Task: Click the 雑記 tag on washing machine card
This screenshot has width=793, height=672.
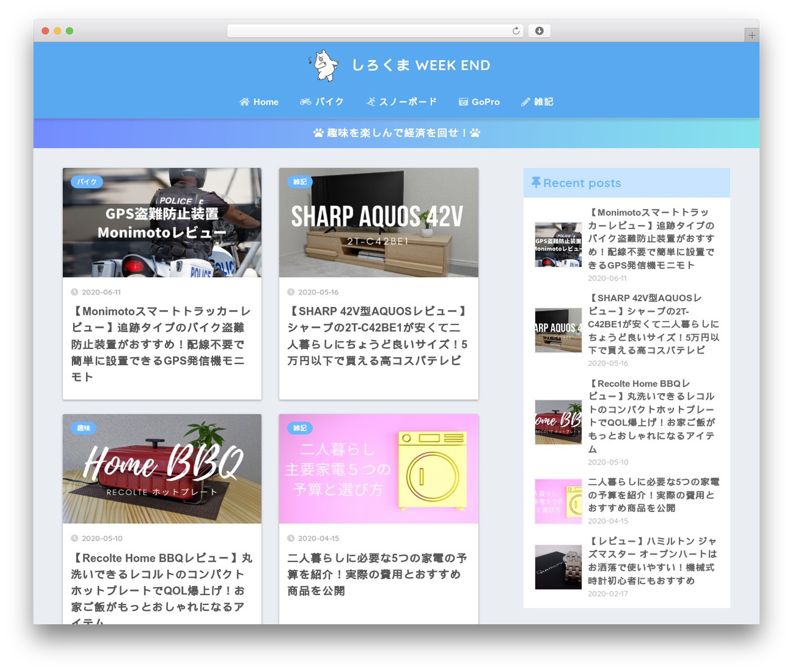Action: 300,428
